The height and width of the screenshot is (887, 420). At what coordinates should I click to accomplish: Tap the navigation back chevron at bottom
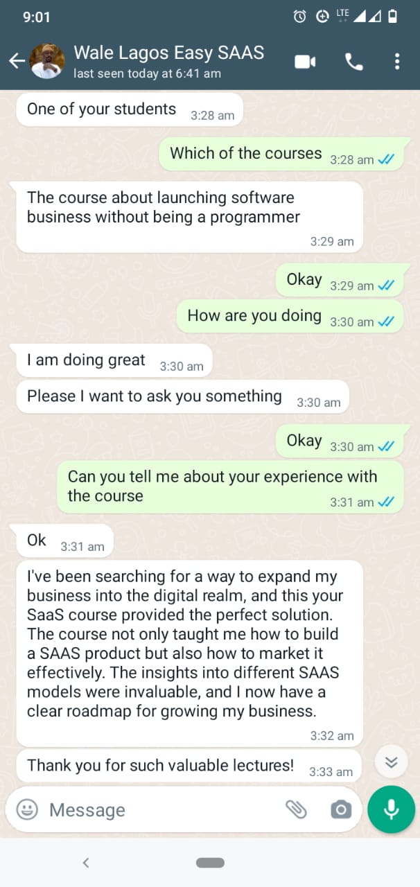click(85, 863)
